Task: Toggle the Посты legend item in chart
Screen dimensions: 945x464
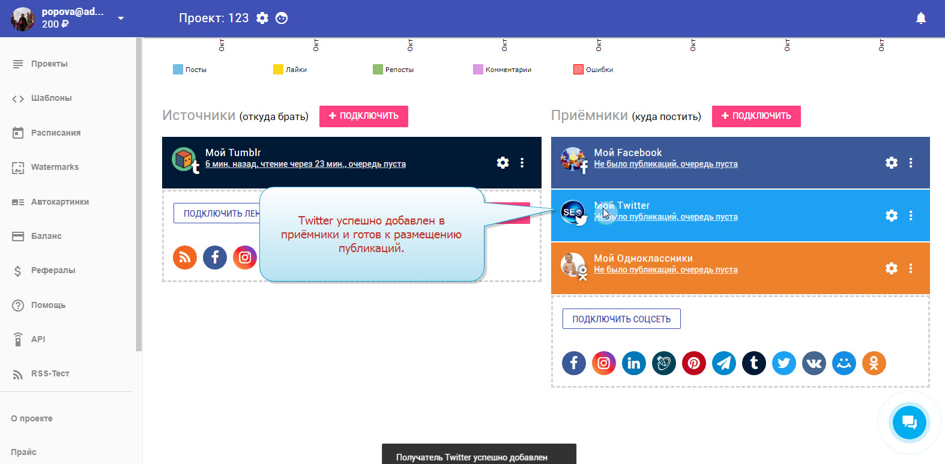Action: (190, 70)
